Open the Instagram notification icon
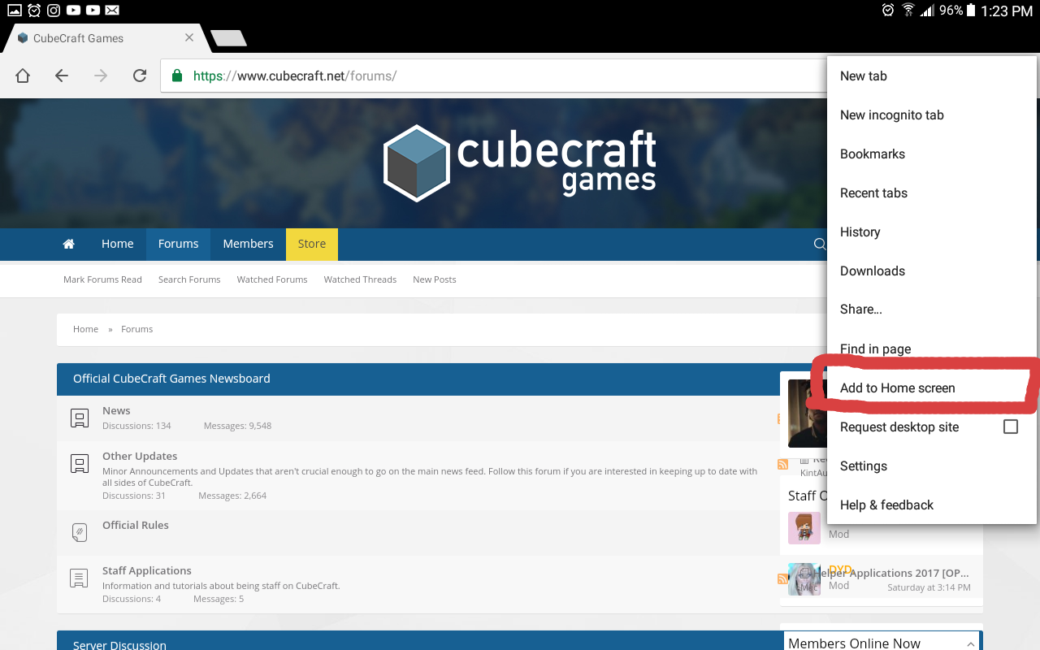This screenshot has width=1040, height=650. pos(54,11)
